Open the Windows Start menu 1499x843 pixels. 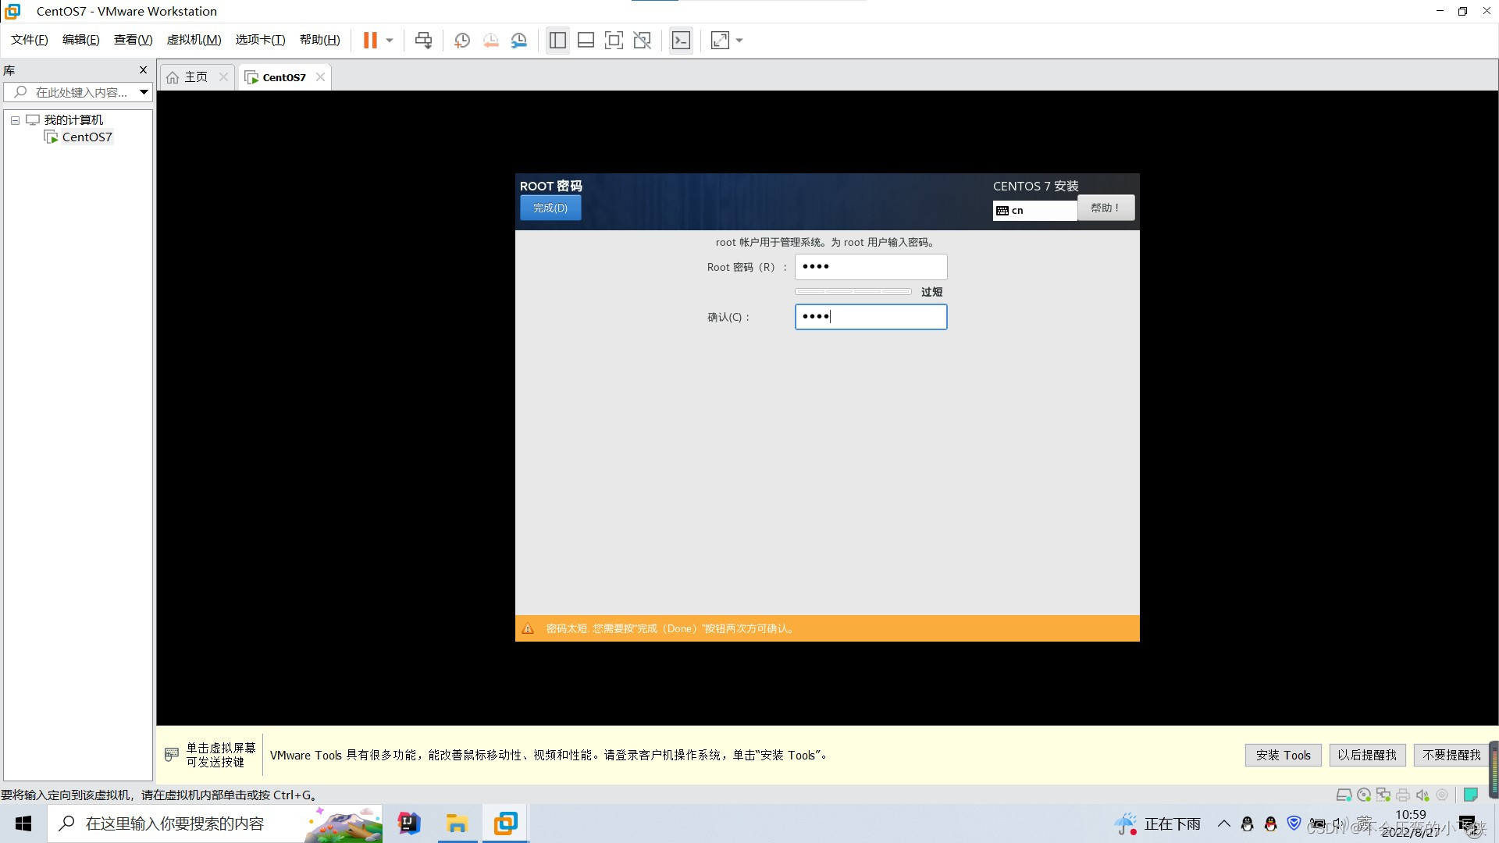coord(23,823)
